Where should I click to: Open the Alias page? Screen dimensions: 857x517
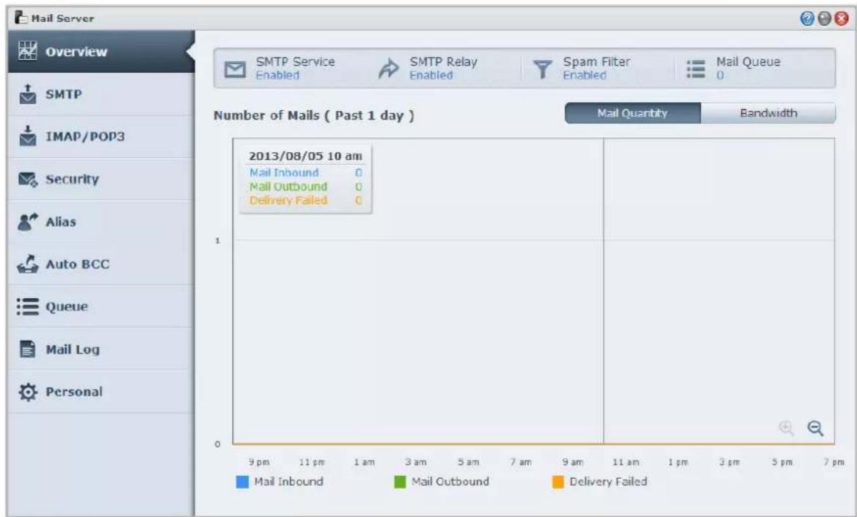[101, 222]
